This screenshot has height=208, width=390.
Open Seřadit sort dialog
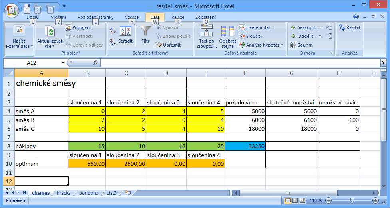click(125, 35)
